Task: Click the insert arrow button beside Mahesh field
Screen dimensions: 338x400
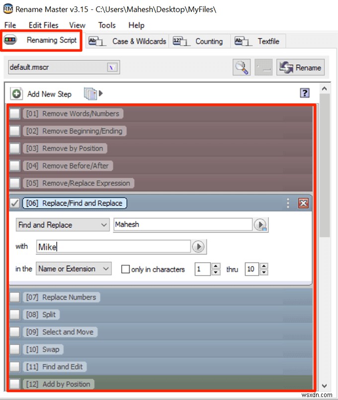Action: [260, 225]
